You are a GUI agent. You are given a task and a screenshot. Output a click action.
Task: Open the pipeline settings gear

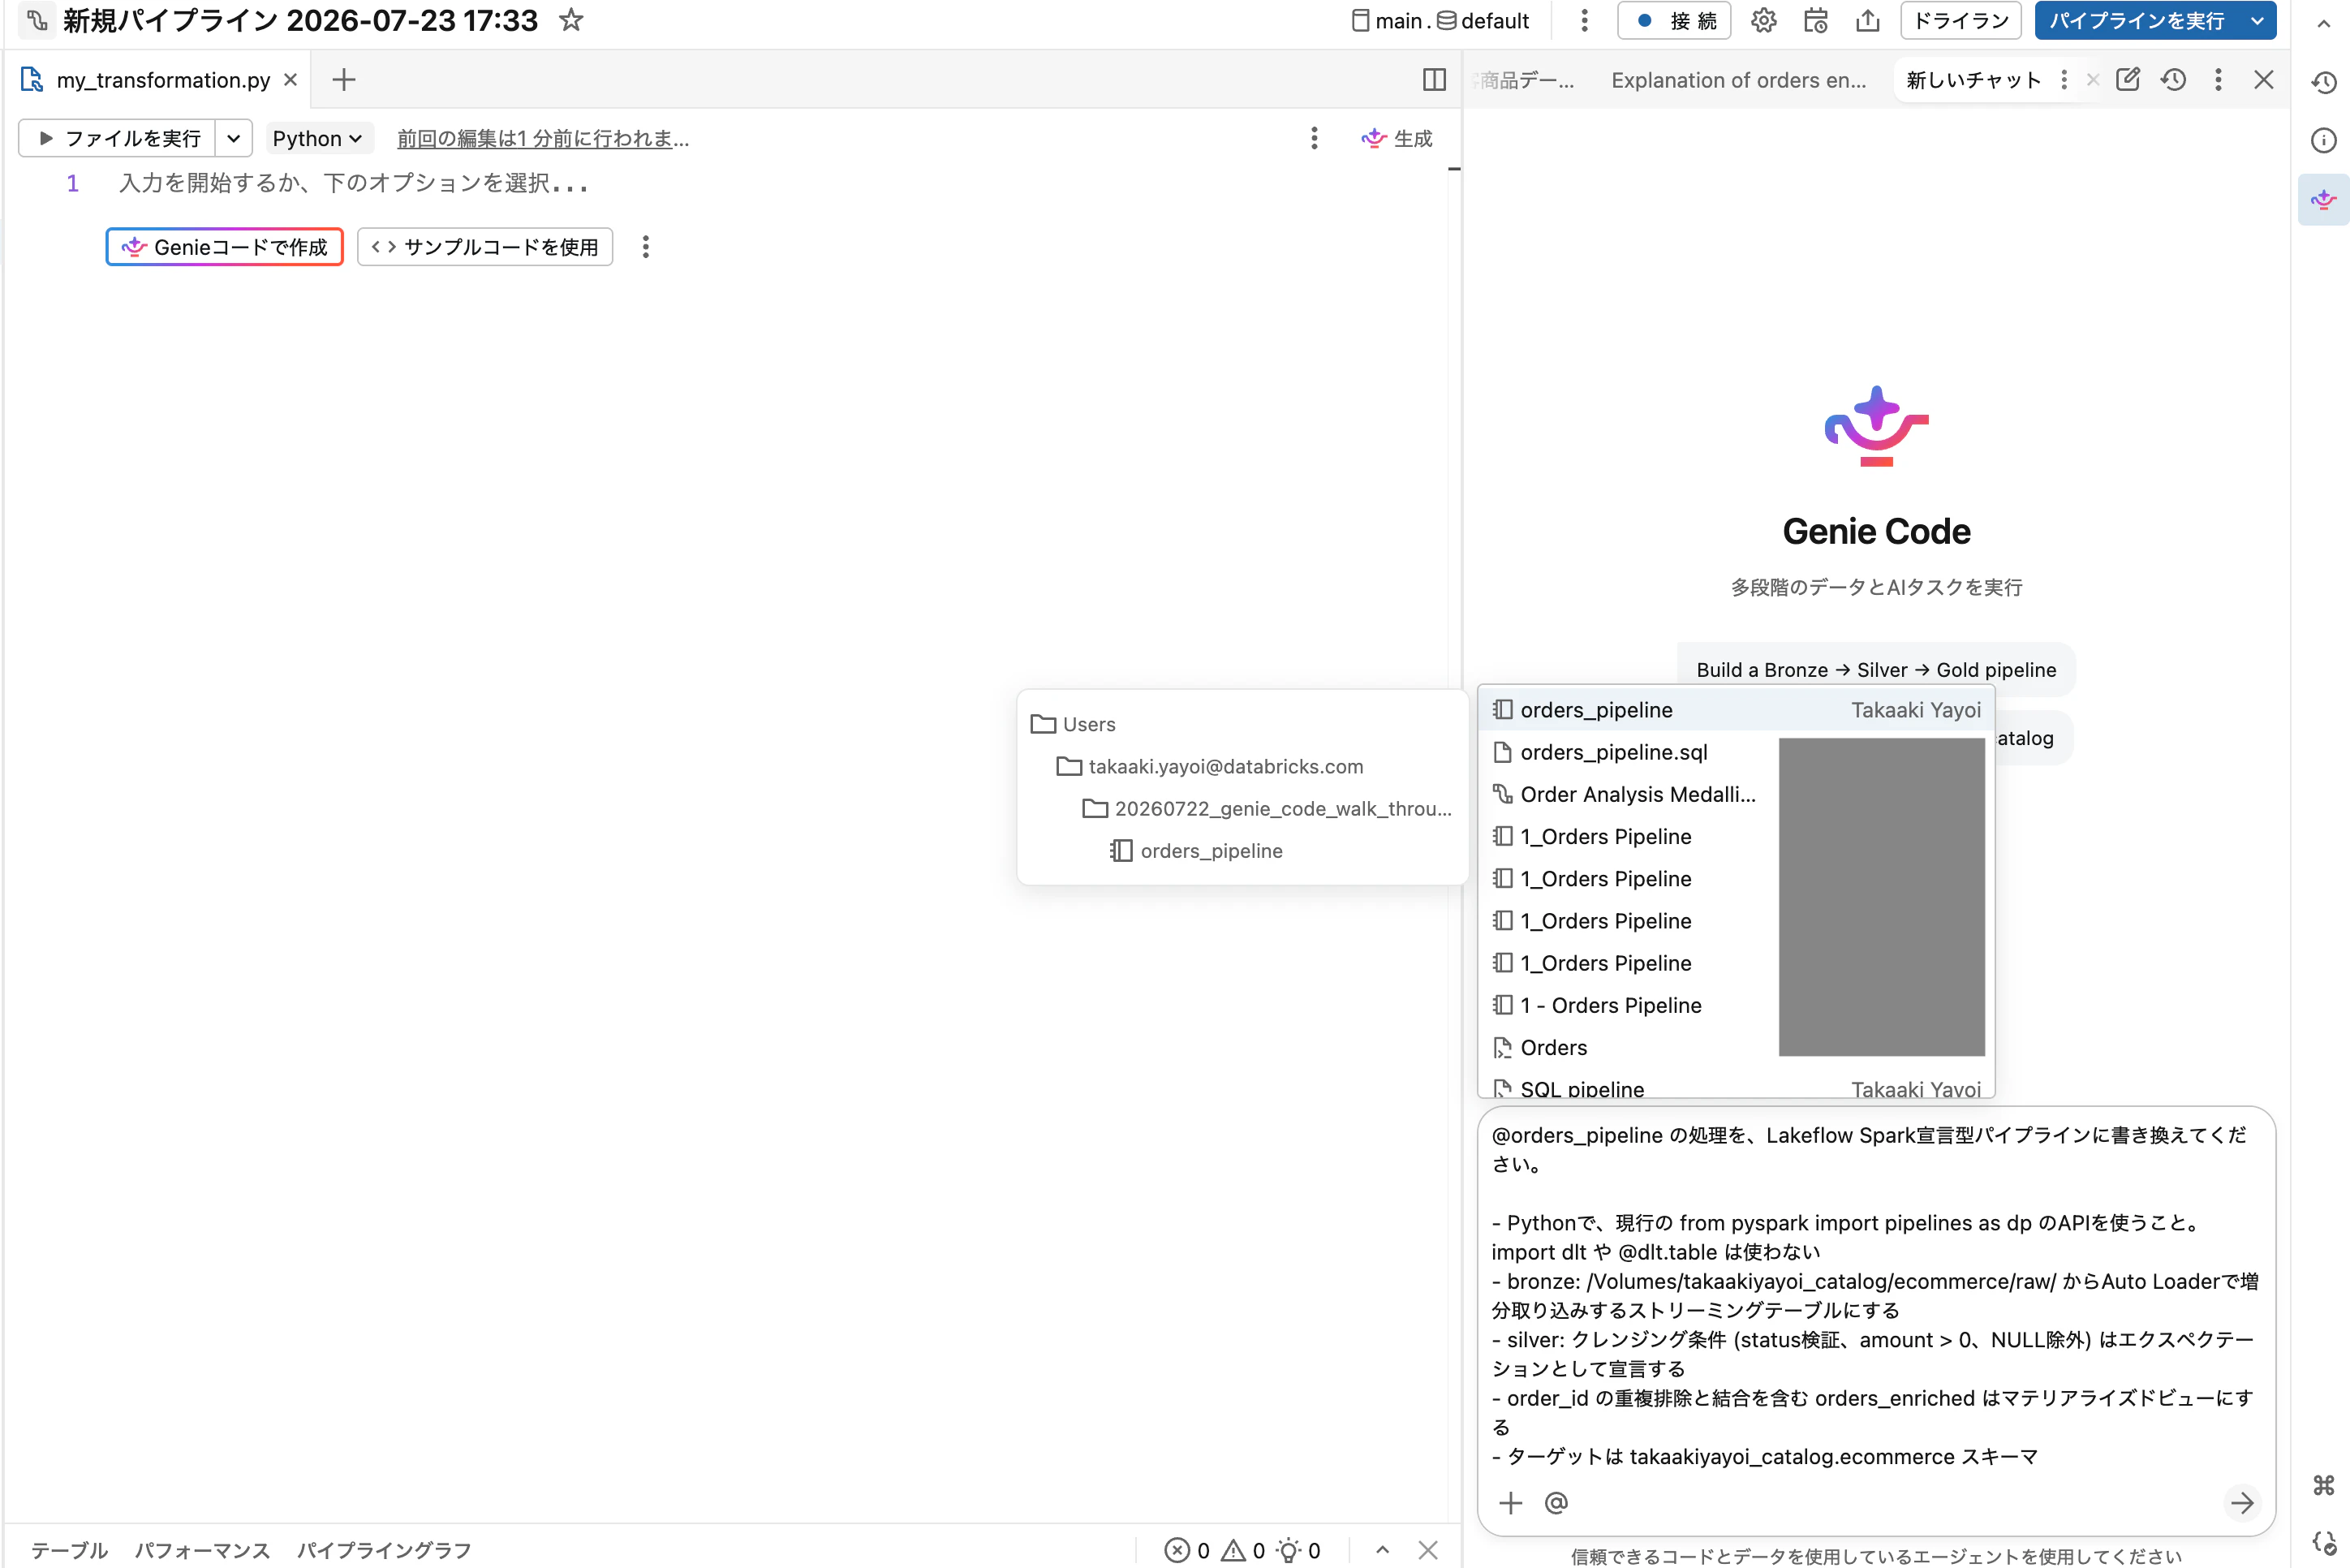coord(1763,21)
